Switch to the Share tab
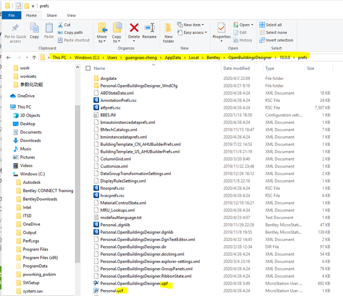The image size is (343, 296). coord(52,15)
